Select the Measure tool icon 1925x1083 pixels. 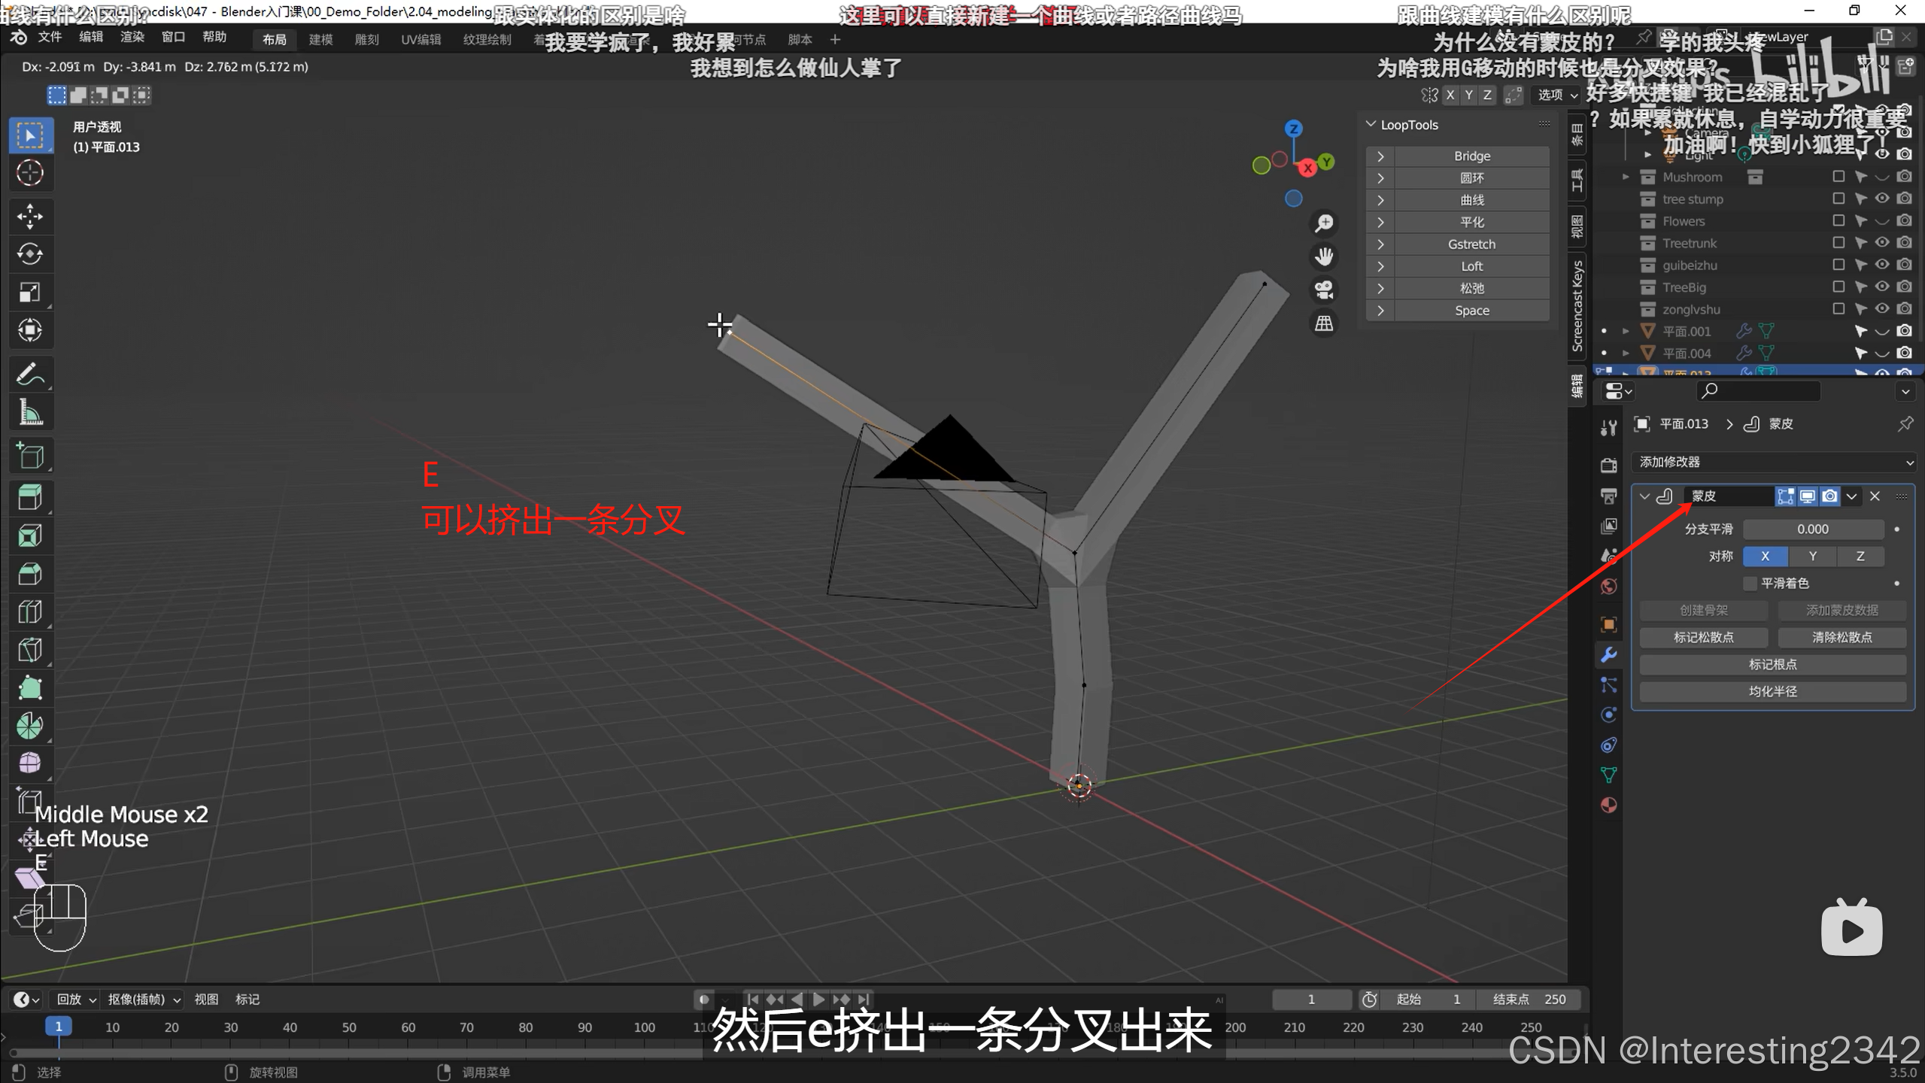(x=30, y=412)
